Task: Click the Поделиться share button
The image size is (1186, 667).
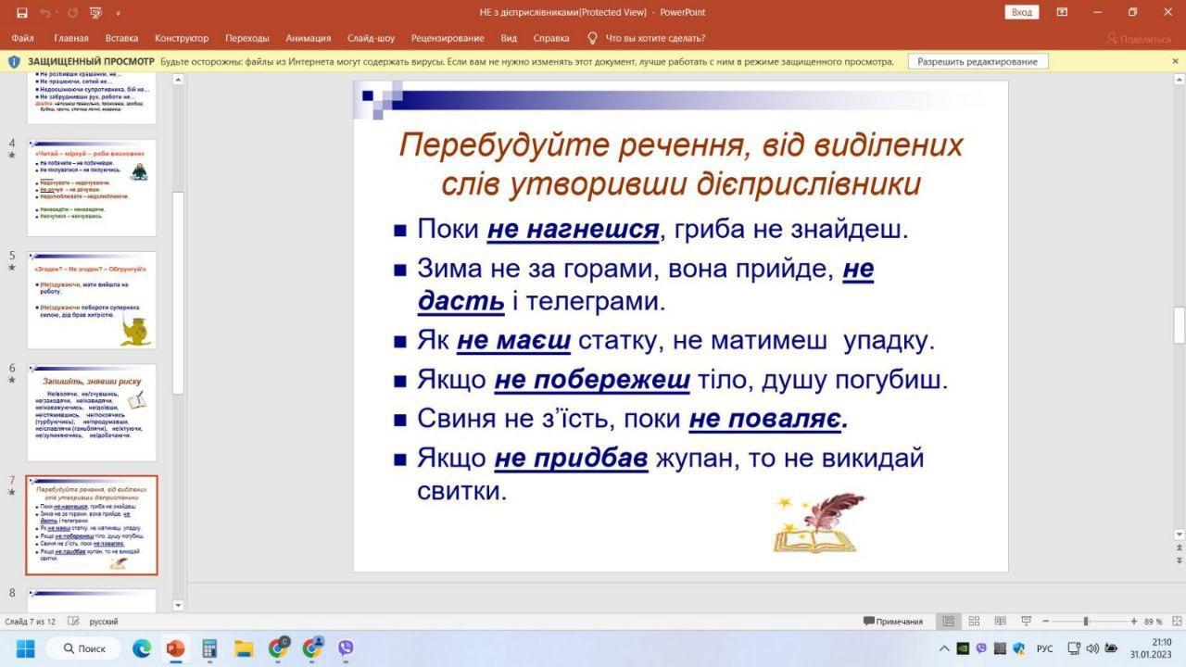Action: point(1139,39)
